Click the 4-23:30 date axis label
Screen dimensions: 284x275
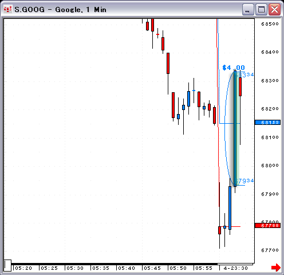point(236,268)
